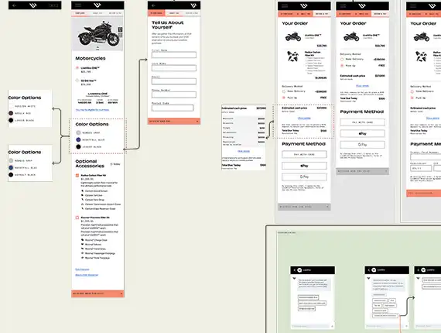This screenshot has height=333, width=441.
Task: Collapse the motorcycle image using the up chevron
Action: [97, 47]
